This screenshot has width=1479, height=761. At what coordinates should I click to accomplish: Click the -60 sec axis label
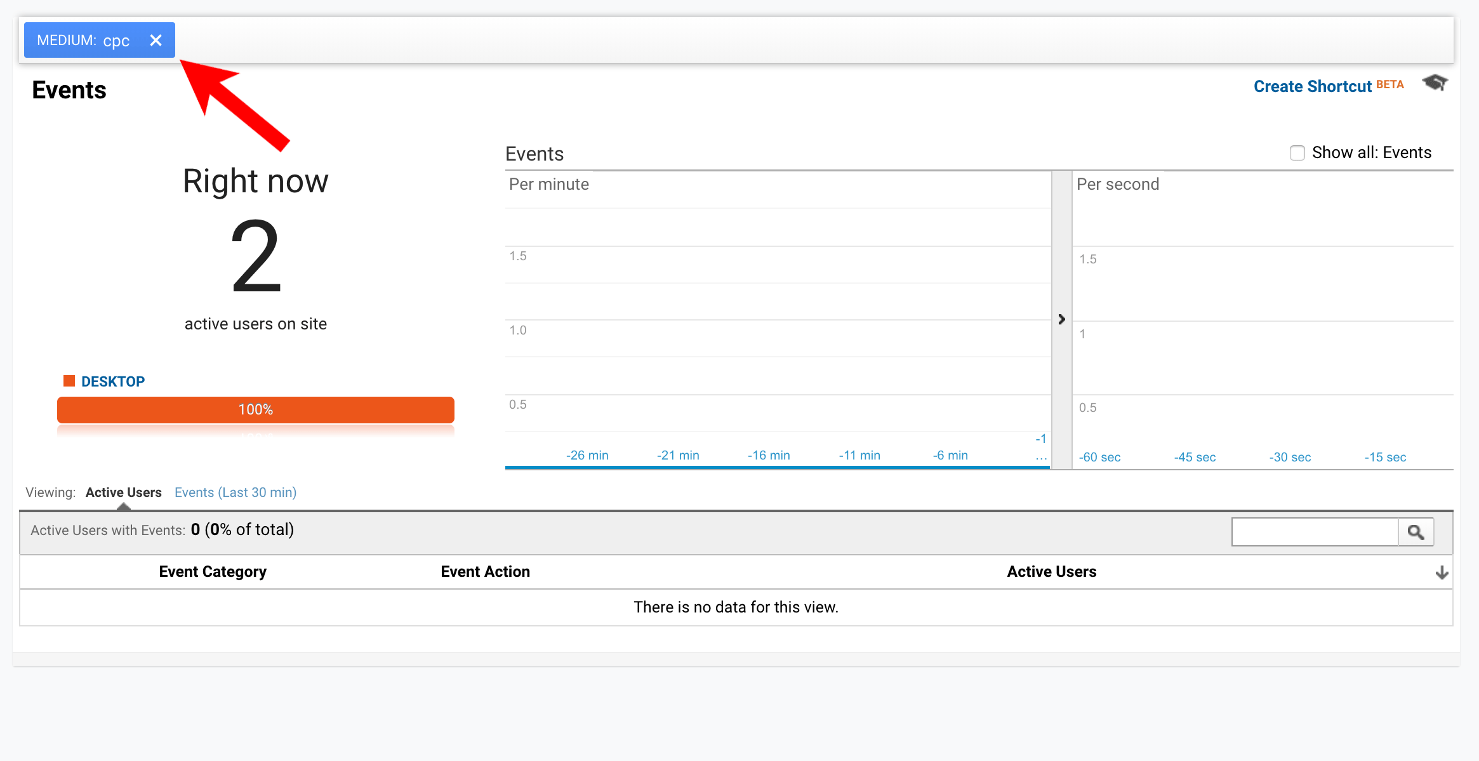1099,456
